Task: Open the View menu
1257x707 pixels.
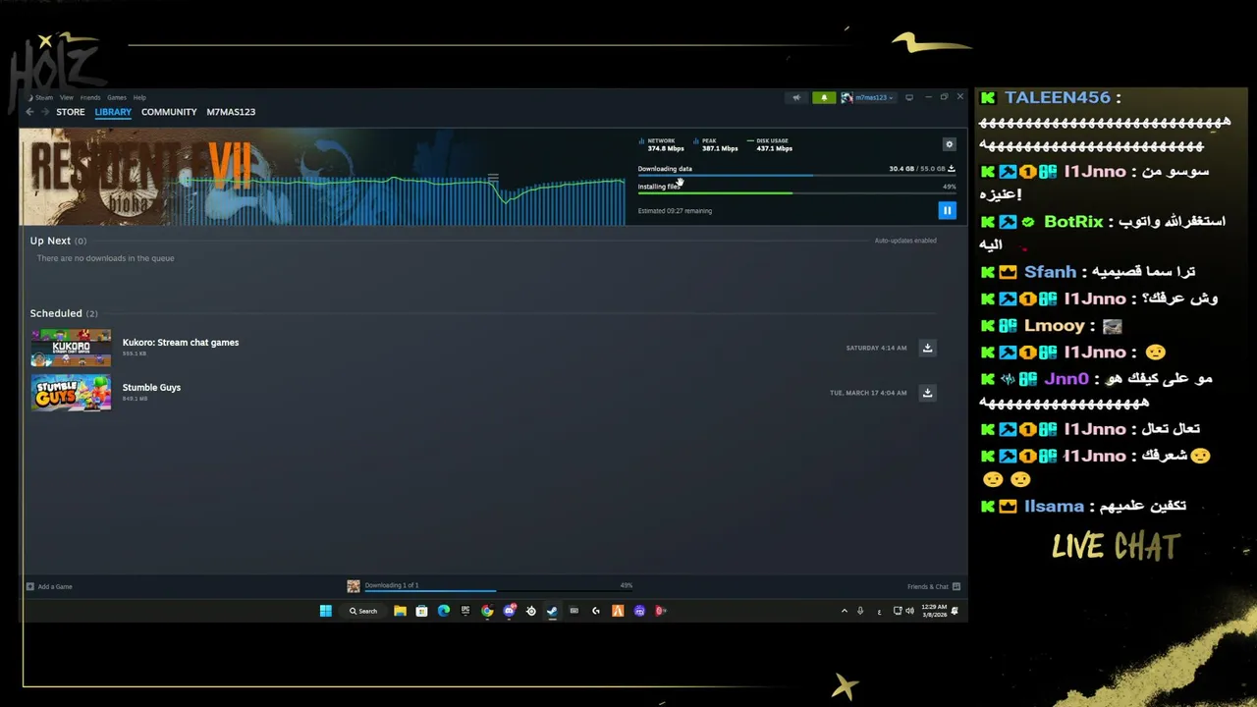Action: 66,97
